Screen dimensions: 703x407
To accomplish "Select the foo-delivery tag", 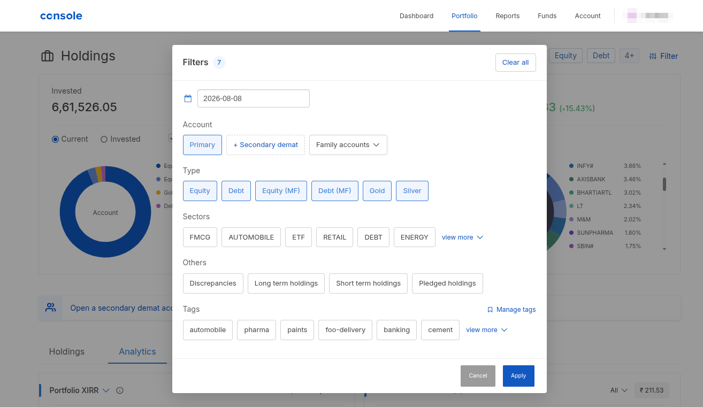I will [346, 330].
